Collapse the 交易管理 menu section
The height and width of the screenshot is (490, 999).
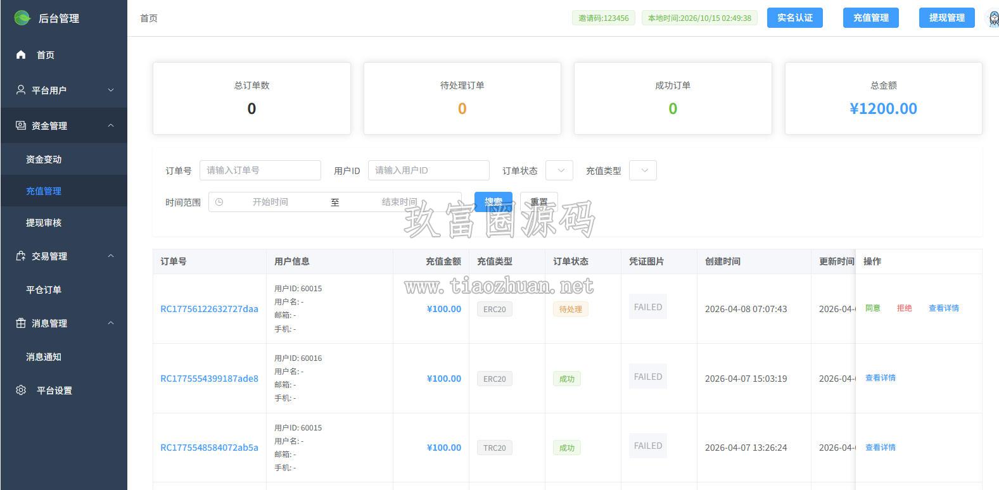point(111,256)
